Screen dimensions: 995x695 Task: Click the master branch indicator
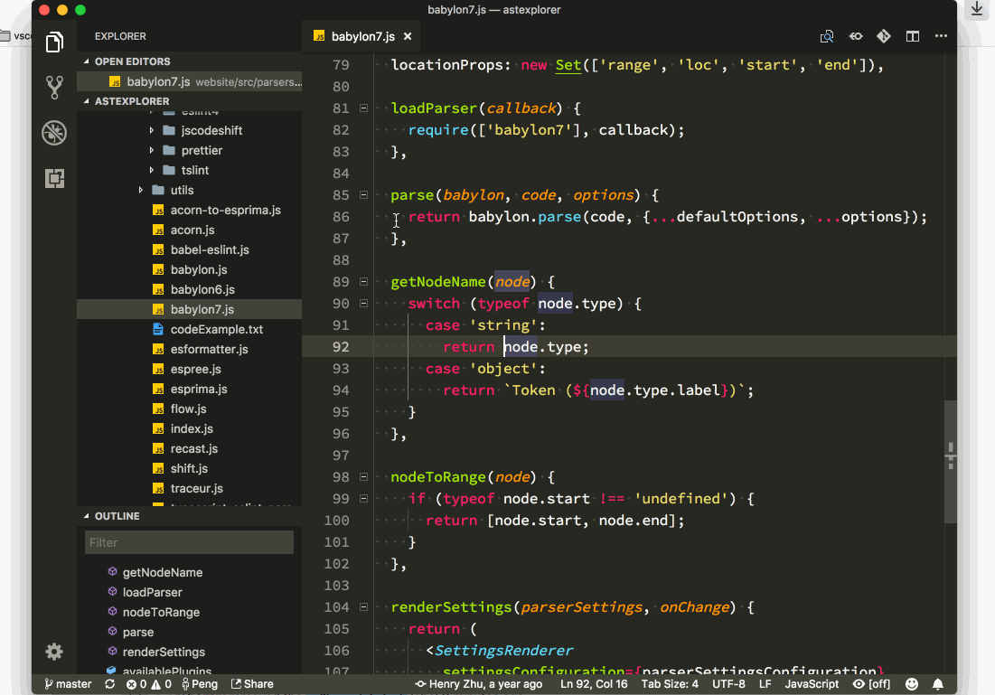[67, 683]
